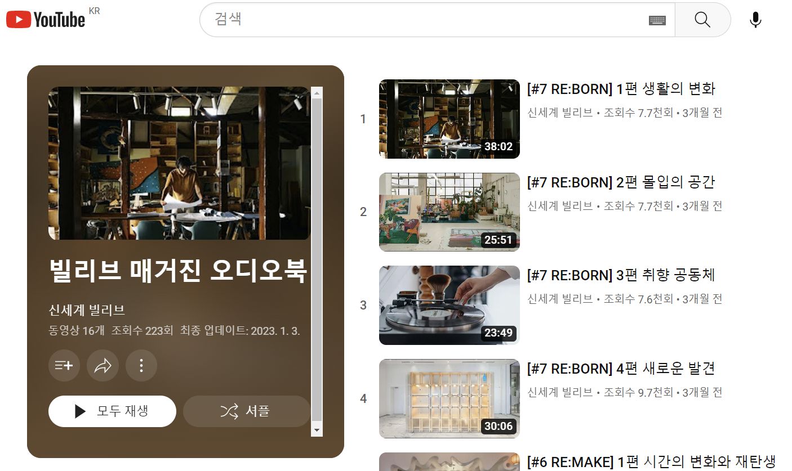
Task: Click channel name under '3편 취향 공동체' video
Action: point(560,299)
